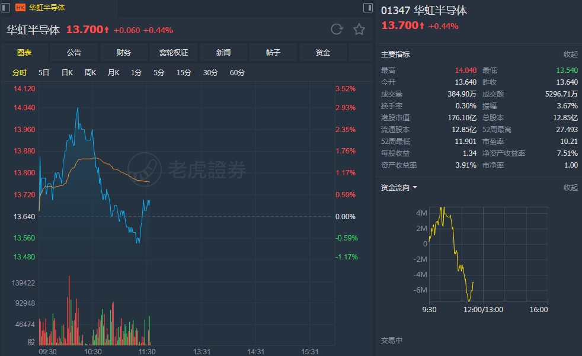582x356 pixels.
Task: View the 新闻 tab
Action: [223, 53]
